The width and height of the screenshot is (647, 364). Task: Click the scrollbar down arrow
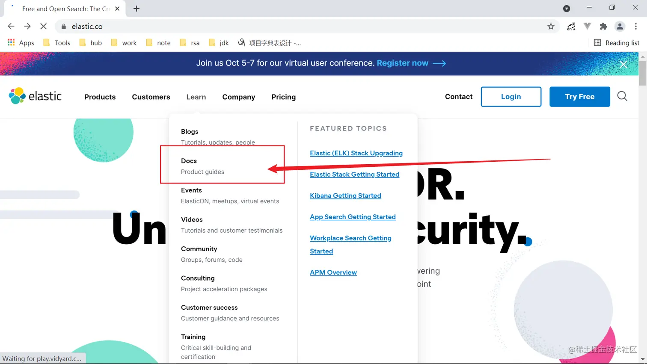coord(643,360)
